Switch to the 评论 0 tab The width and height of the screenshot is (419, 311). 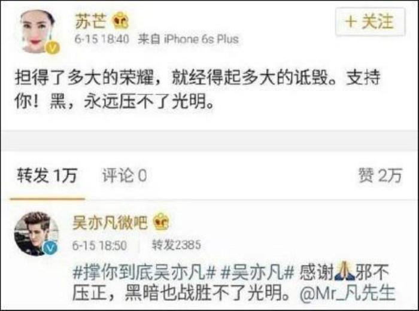click(x=125, y=176)
